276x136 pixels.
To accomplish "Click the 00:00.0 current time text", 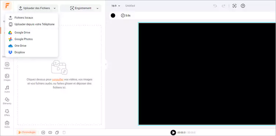I will 181,132.
